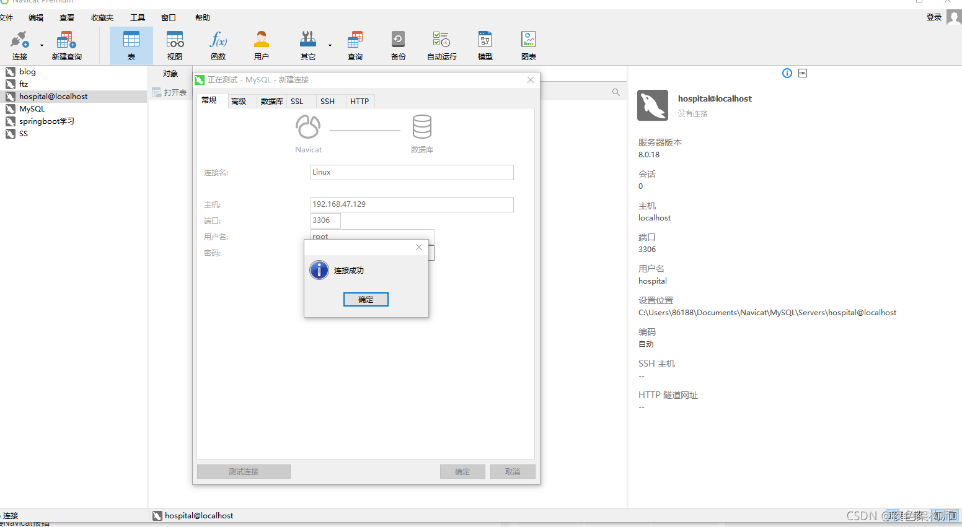Select the Table toolbar button
The width and height of the screenshot is (962, 527).
pyautogui.click(x=131, y=46)
